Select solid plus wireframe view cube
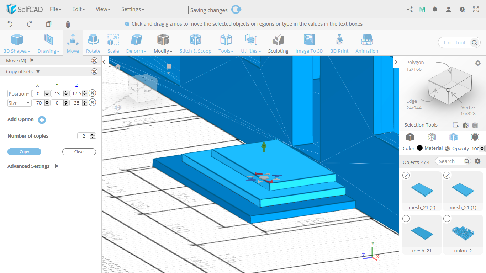The height and width of the screenshot is (273, 486). 453,137
